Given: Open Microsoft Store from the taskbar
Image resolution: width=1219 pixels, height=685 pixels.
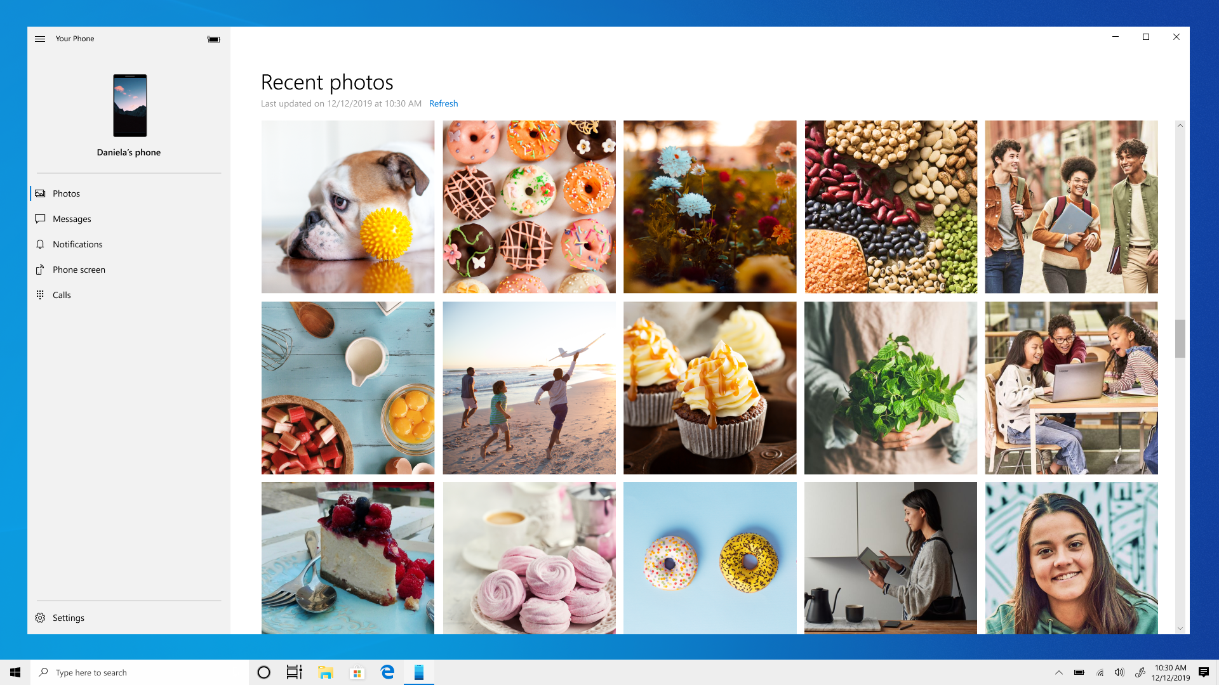Looking at the screenshot, I should point(357,672).
